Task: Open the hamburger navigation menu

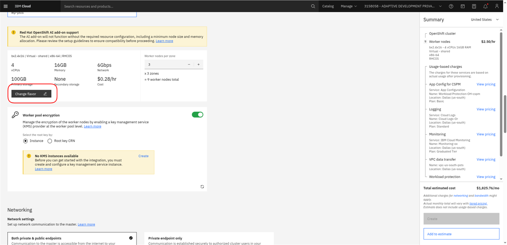Action: (x=6, y=6)
